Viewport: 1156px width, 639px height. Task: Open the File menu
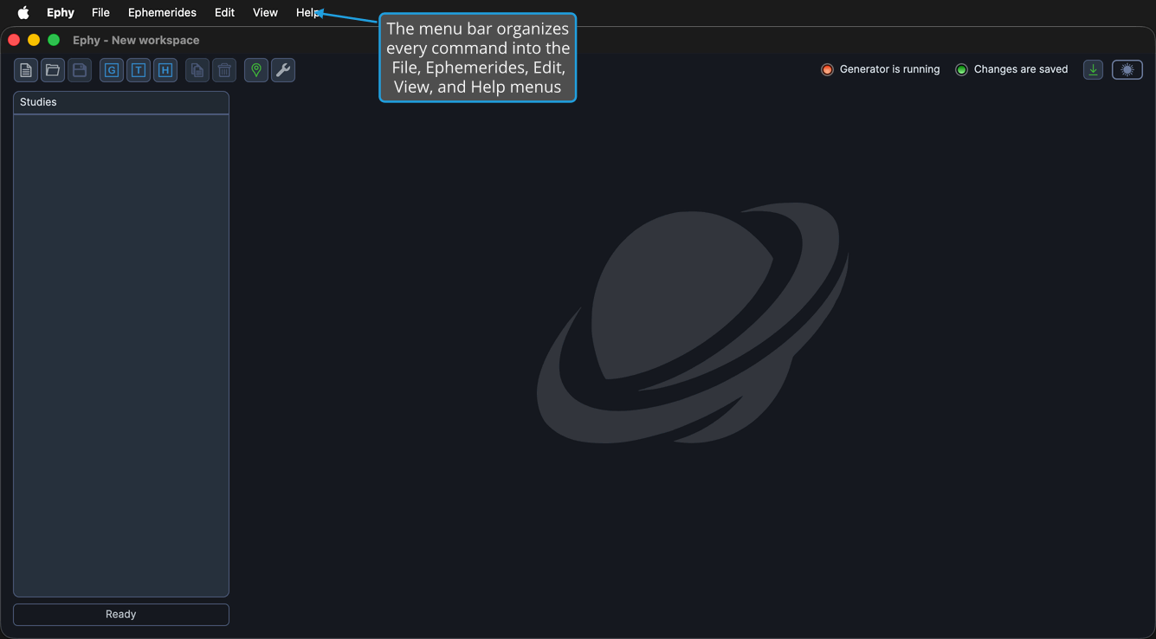(100, 12)
